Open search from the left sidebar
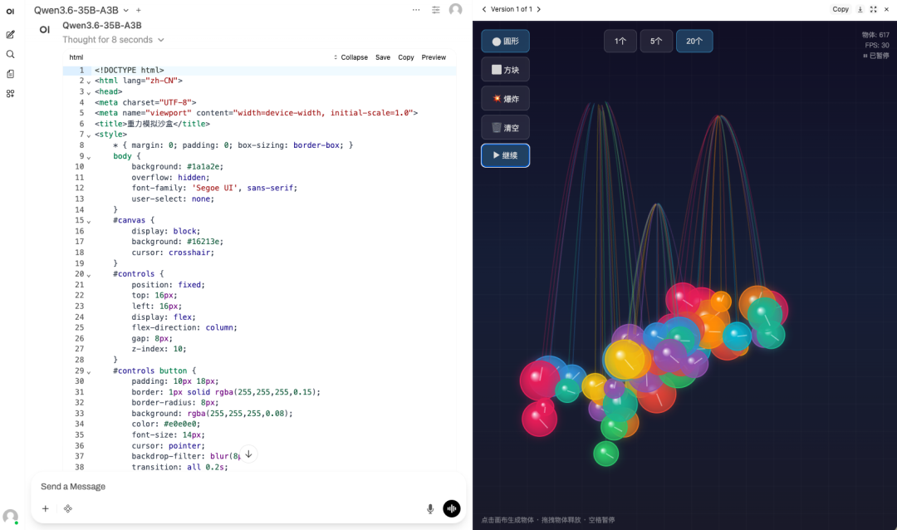The width and height of the screenshot is (897, 530). [10, 54]
